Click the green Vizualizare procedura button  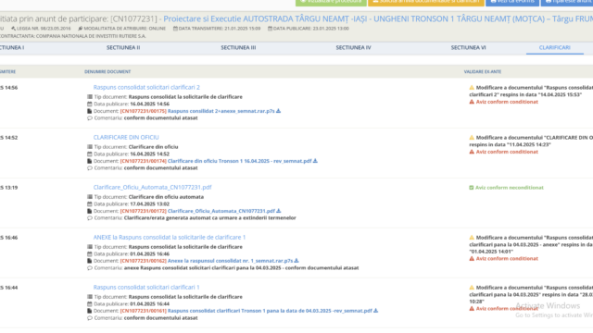[331, 2]
